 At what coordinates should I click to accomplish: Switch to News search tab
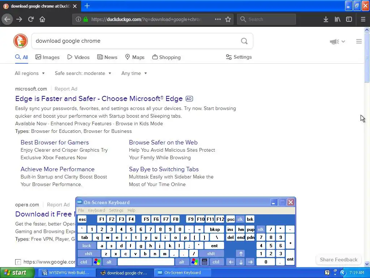107,57
